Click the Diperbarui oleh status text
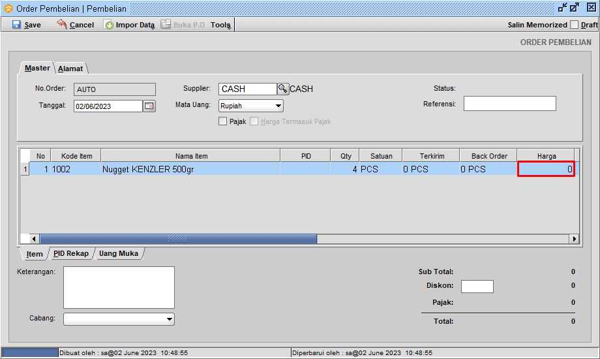Viewport: 600px width, 359px height. 362,352
